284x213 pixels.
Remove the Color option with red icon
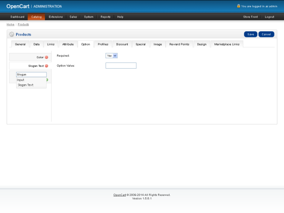(x=46, y=57)
